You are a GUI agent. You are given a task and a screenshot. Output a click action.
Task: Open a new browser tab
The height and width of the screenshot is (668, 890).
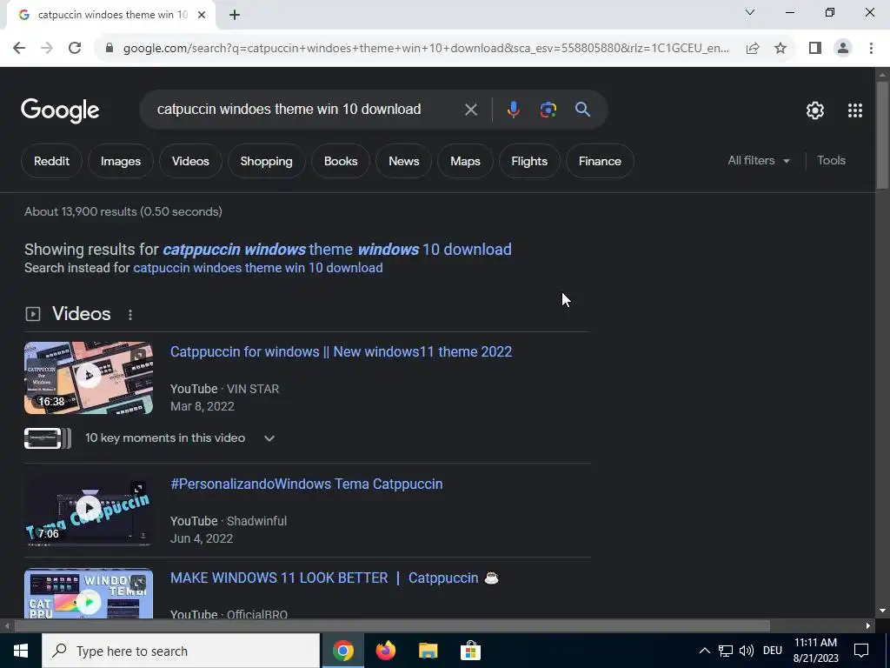[235, 15]
